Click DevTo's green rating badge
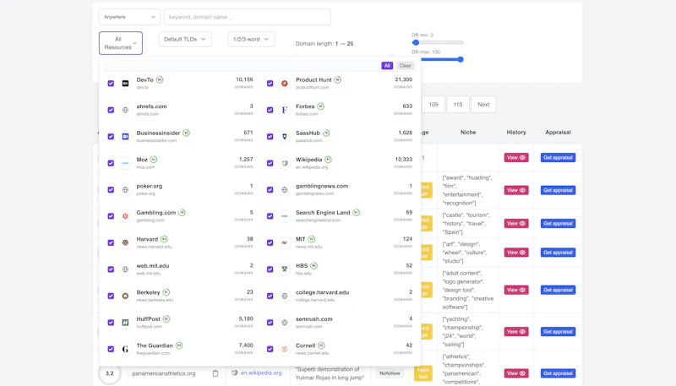The image size is (676, 386). 160,79
